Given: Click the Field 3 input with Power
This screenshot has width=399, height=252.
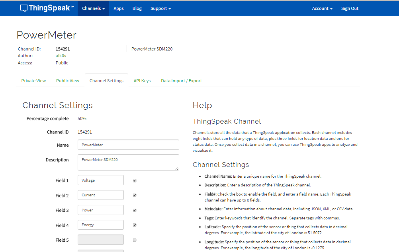Looking at the screenshot, I should [x=101, y=210].
